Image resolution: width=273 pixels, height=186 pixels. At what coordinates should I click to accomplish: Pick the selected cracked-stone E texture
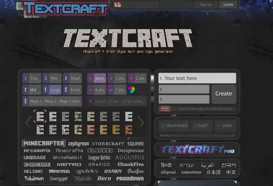pyautogui.click(x=40, y=116)
